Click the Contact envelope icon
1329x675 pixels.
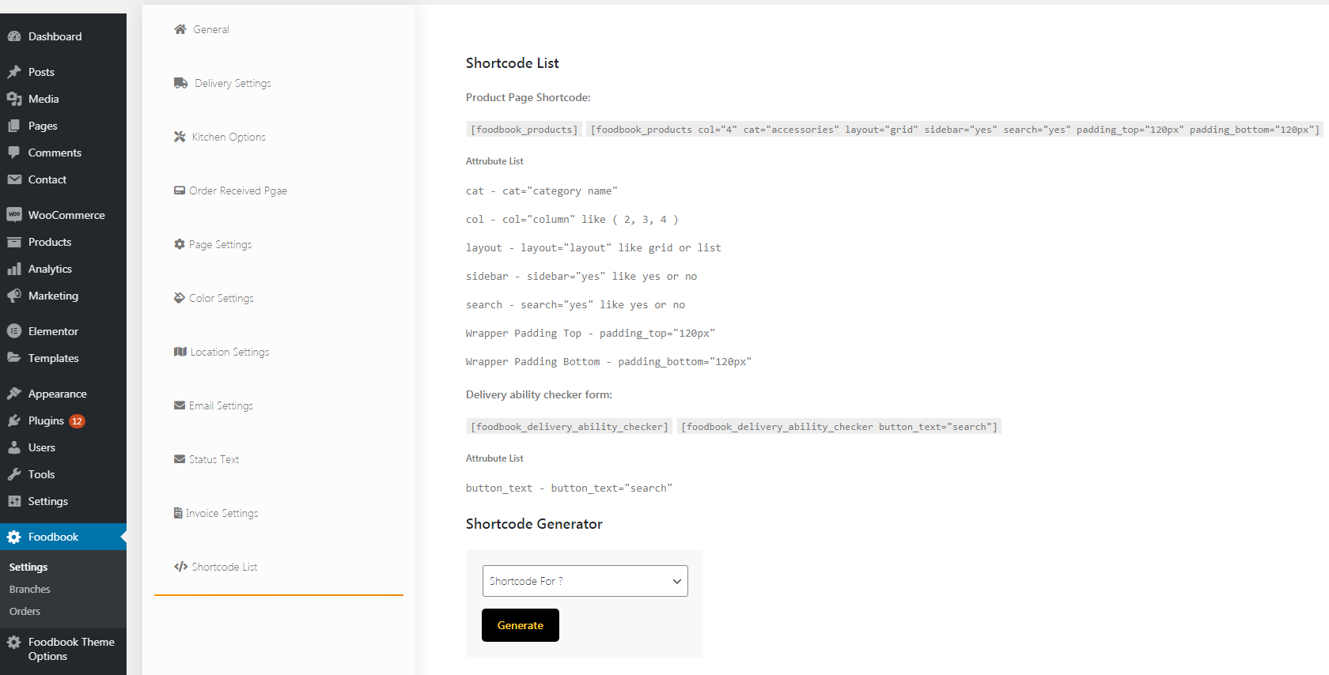coord(14,179)
